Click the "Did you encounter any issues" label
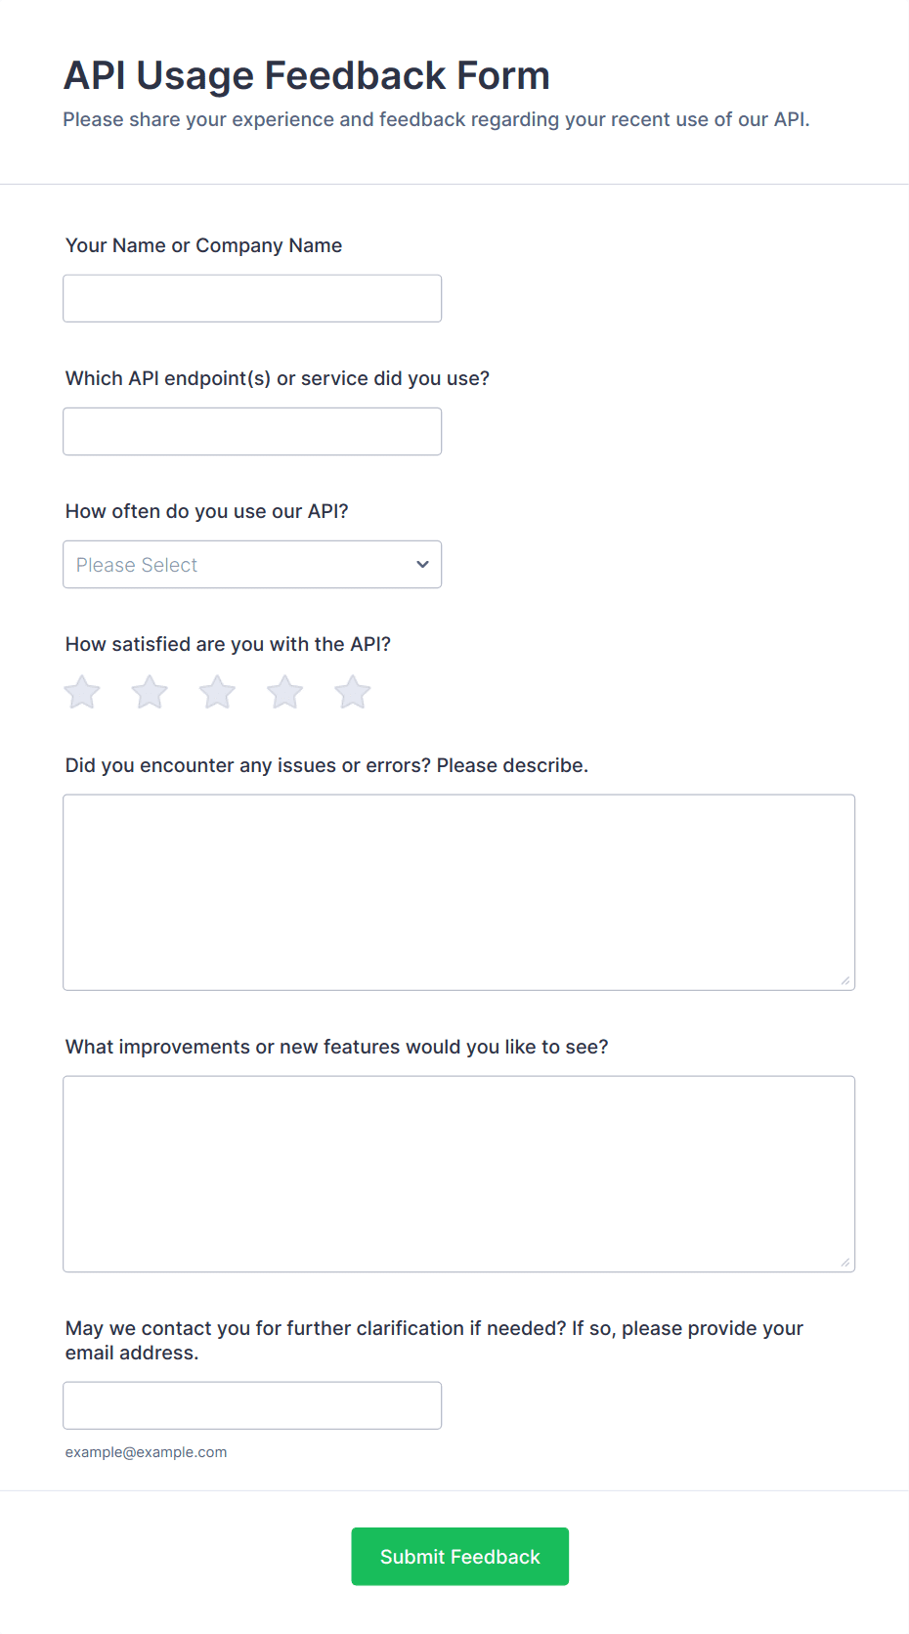 click(x=326, y=765)
